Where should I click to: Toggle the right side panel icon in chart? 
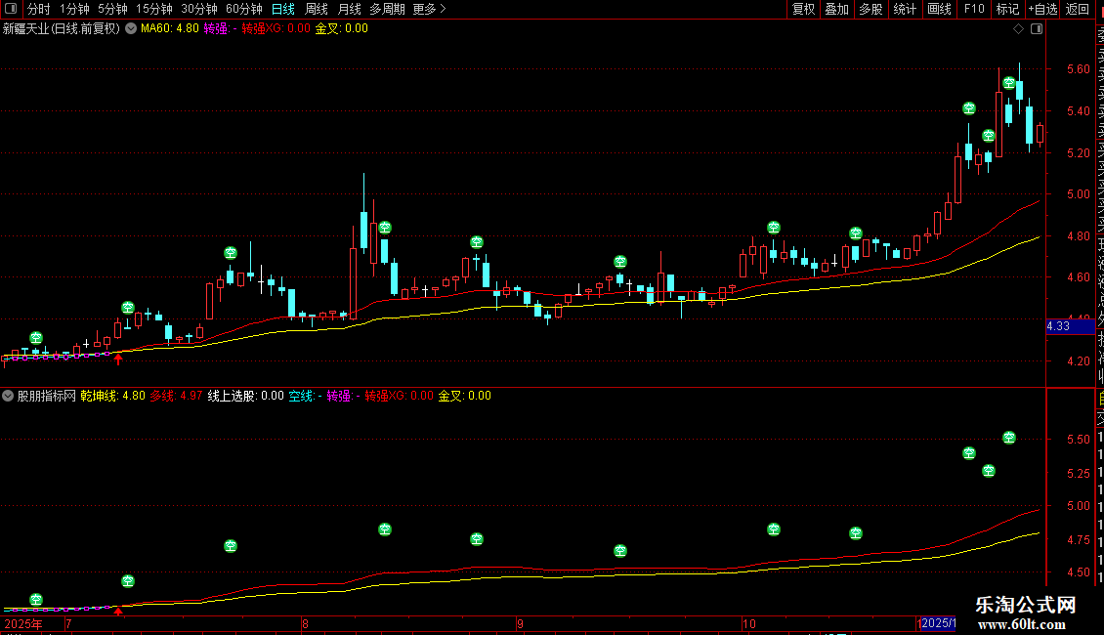(1037, 29)
